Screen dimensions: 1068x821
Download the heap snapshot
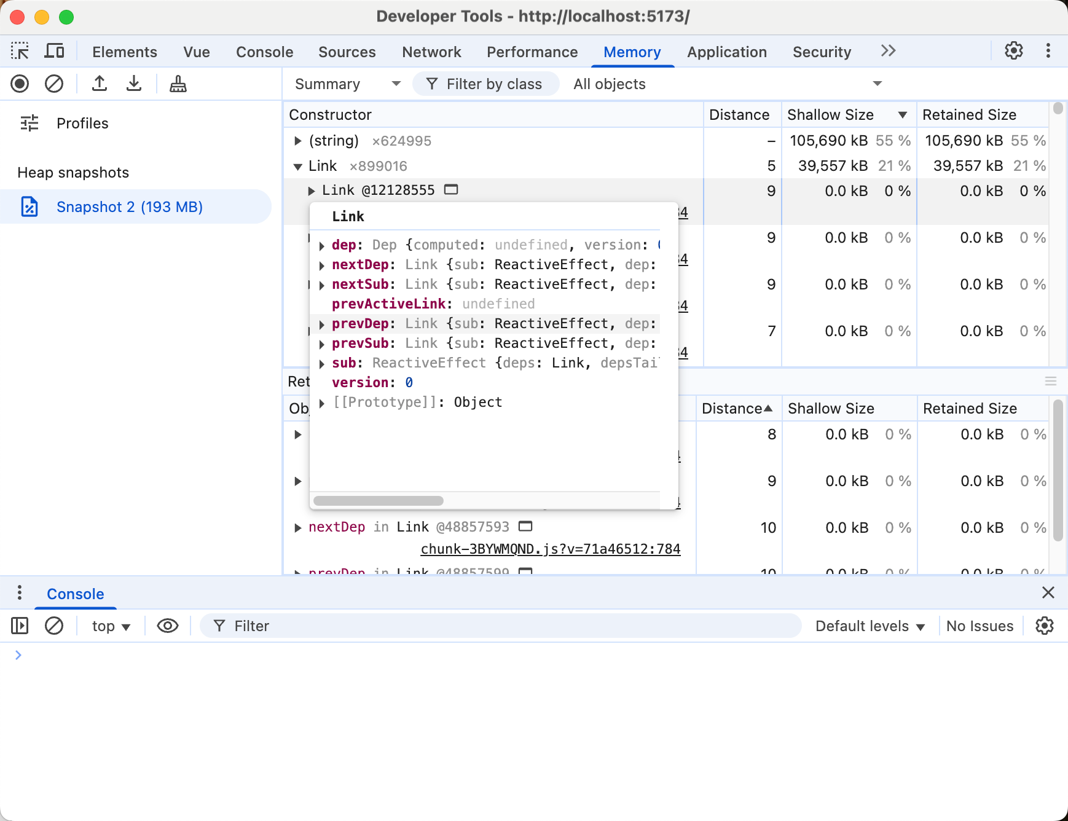134,84
